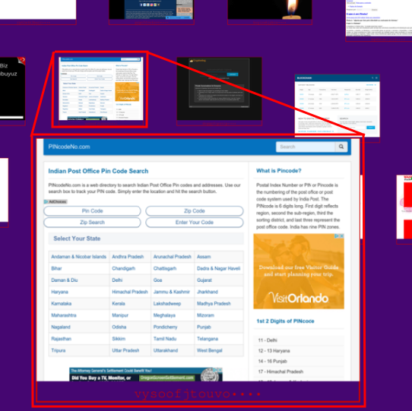Click the magnifier search icon in PINcodeNo header

pos(341,147)
